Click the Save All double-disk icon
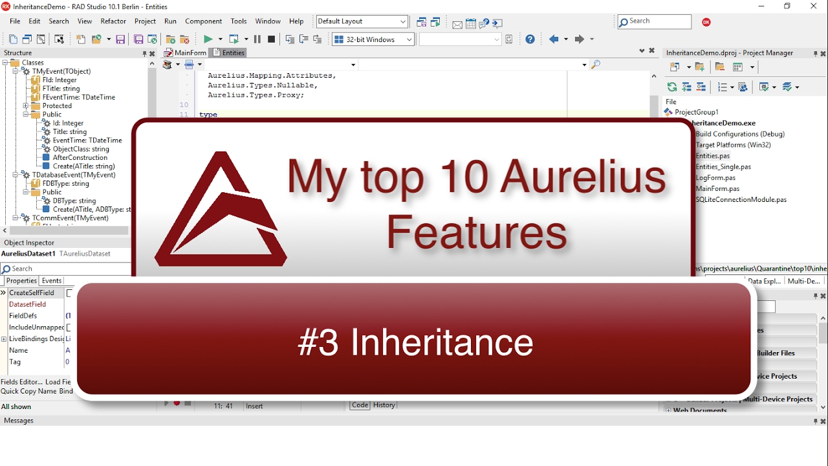 (138, 39)
